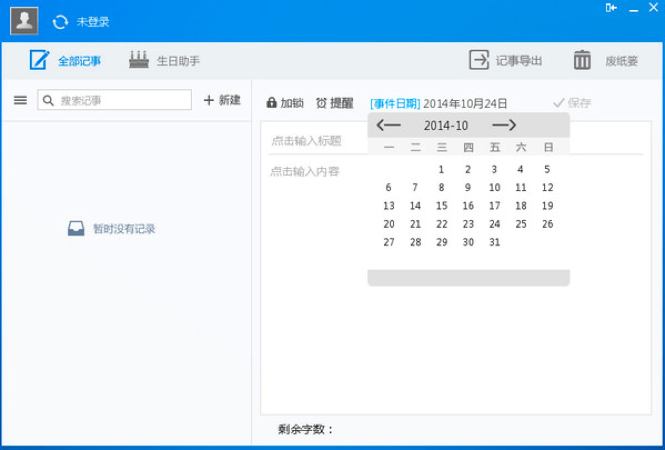Select October 24 in the calendar
Image resolution: width=665 pixels, height=450 pixels.
coord(494,224)
